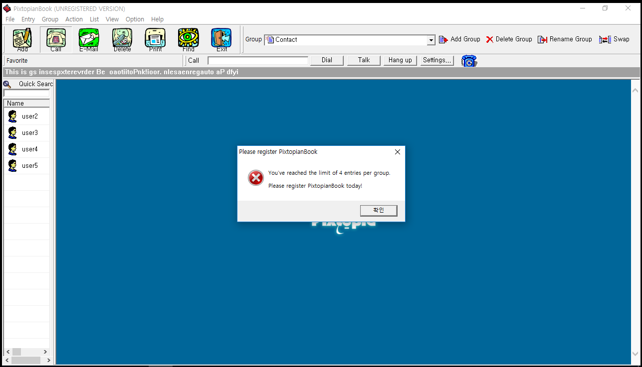Click the Swap groups button
The image size is (642, 367).
point(615,39)
